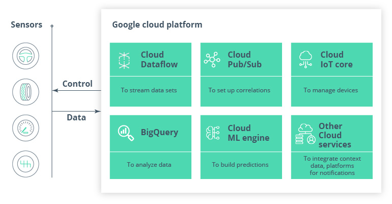The width and height of the screenshot is (392, 204).
Task: Select the Control arrow label
Action: point(77,84)
